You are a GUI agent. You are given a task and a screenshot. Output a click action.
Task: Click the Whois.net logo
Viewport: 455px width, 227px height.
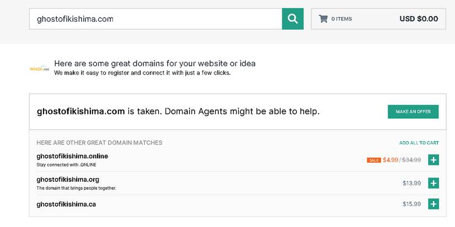[40, 69]
